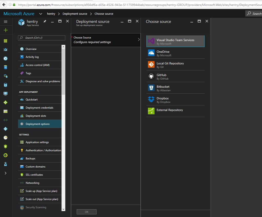Open Custom domains settings
262x217 pixels.
point(40,167)
